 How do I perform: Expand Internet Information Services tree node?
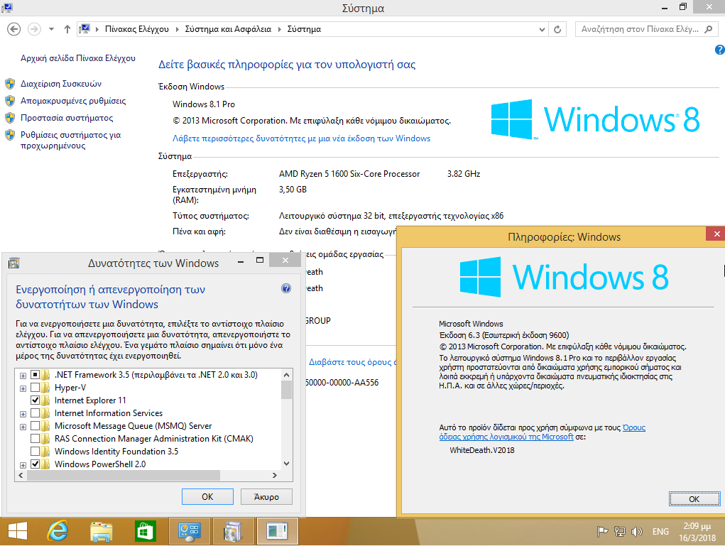click(23, 414)
